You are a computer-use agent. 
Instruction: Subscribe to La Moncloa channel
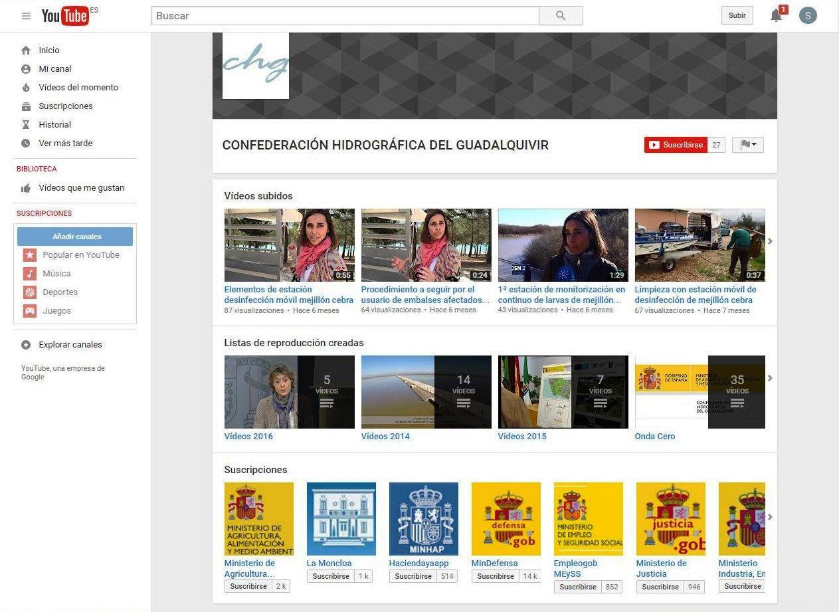[x=331, y=576]
